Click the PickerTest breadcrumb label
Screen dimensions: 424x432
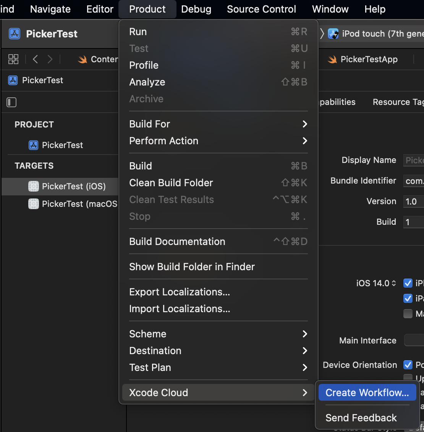pos(42,80)
